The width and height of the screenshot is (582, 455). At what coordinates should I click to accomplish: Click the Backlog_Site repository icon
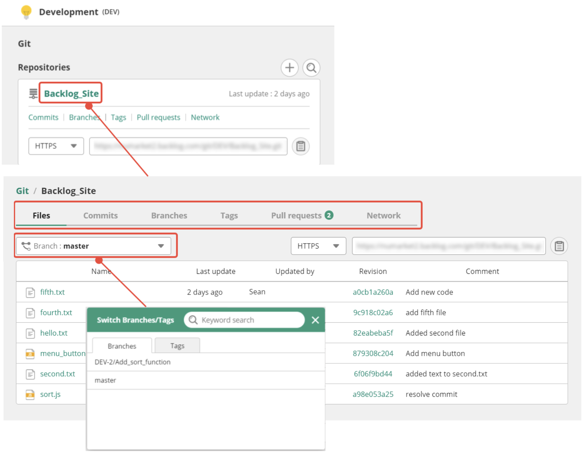click(33, 94)
